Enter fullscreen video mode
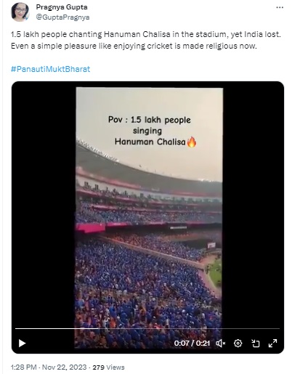Screen dimensions: 292x374 click(272, 343)
